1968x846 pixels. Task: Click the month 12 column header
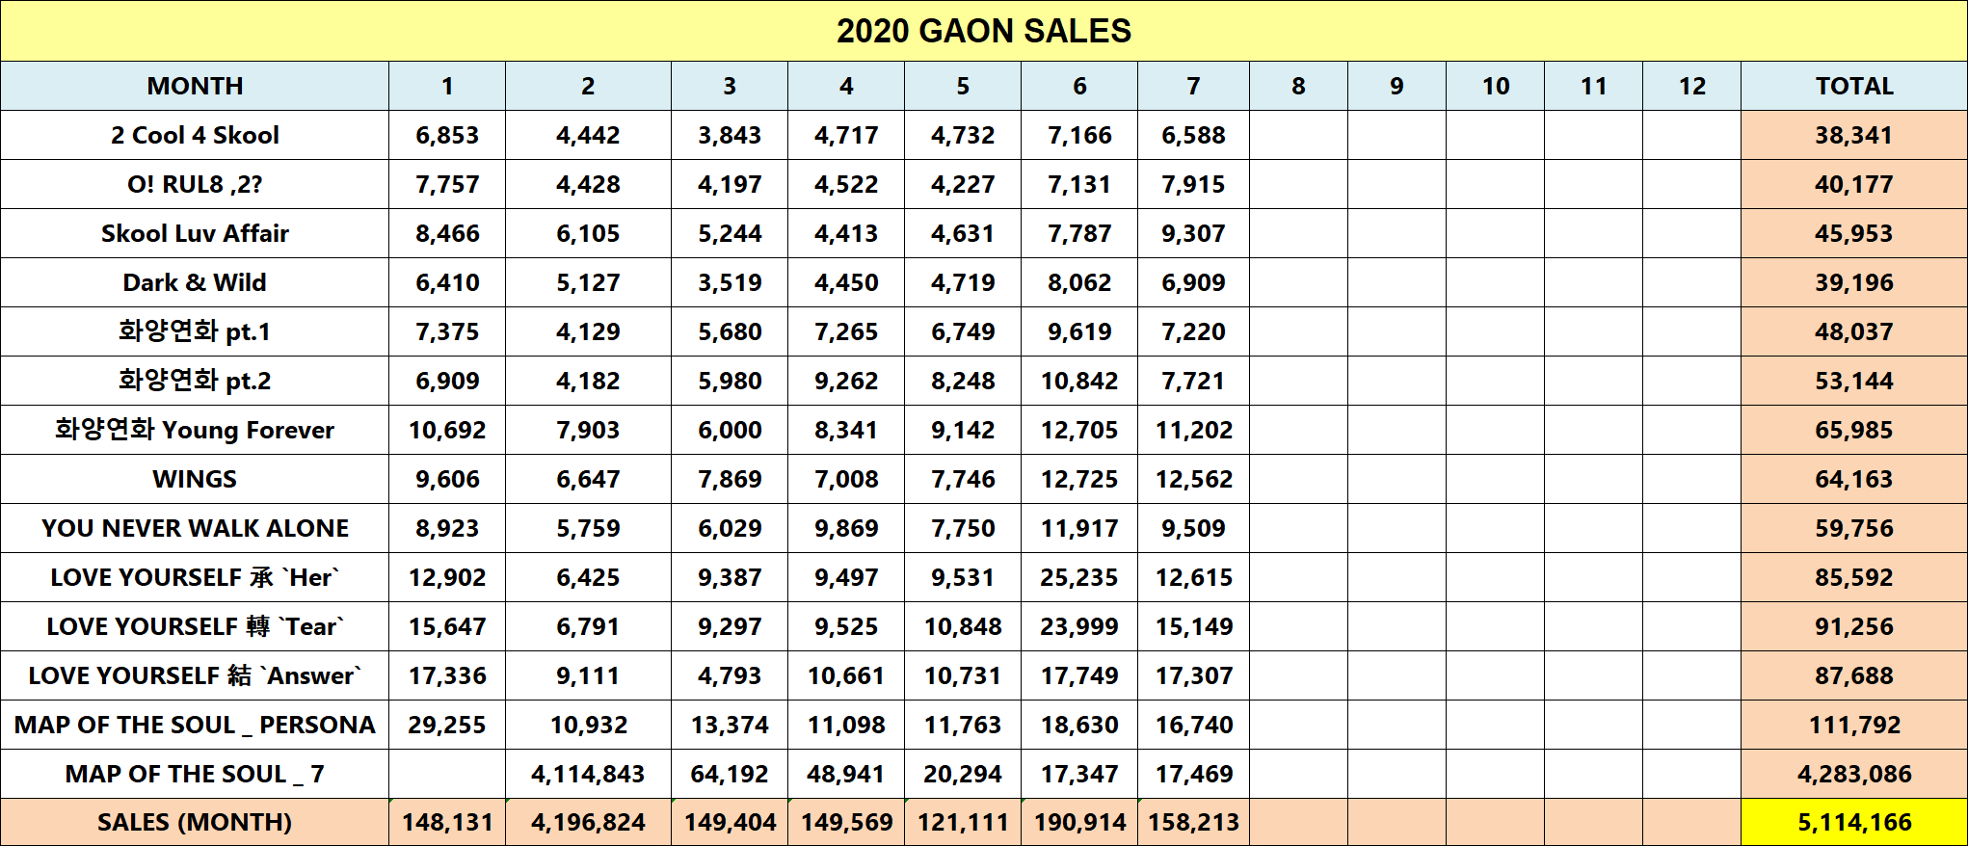[x=1691, y=86]
